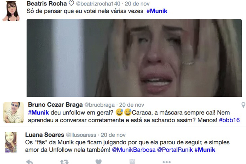Open the @brucbraga handle link

pos(99,105)
